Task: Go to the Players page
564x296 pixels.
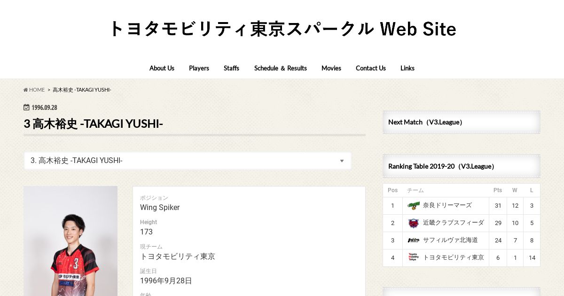Action: click(199, 68)
